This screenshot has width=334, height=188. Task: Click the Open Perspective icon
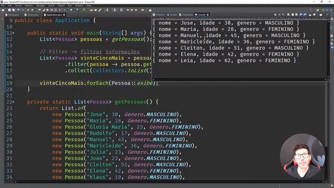[318, 10]
